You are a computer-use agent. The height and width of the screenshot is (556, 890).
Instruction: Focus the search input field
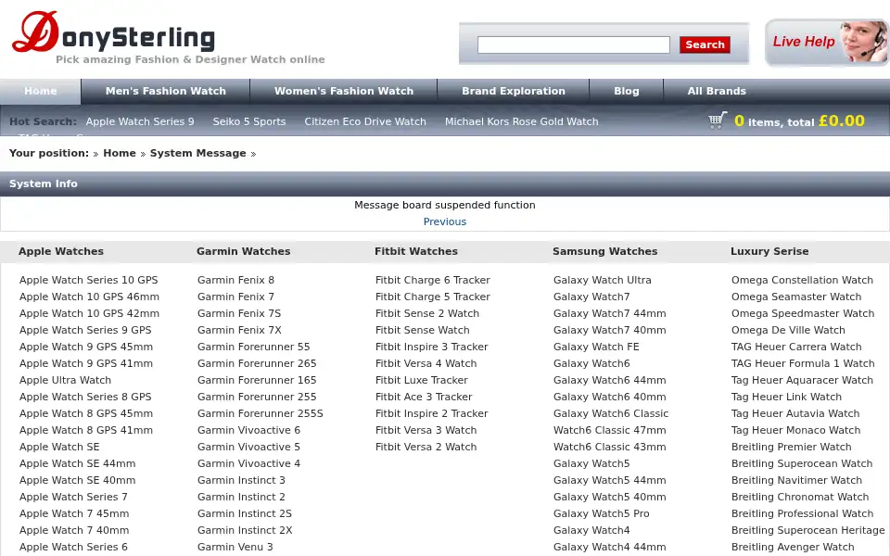(x=573, y=44)
